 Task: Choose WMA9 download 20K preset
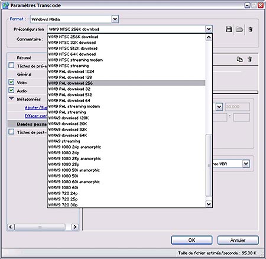coord(126,124)
